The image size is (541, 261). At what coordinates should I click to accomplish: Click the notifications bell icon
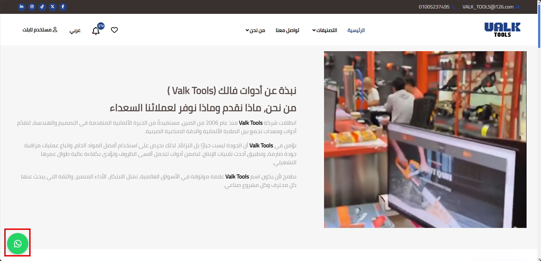[96, 31]
